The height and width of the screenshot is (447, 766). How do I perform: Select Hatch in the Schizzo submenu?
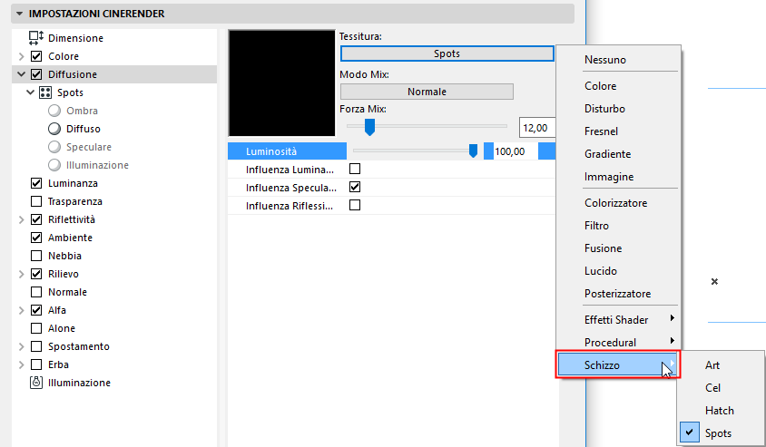click(x=721, y=411)
